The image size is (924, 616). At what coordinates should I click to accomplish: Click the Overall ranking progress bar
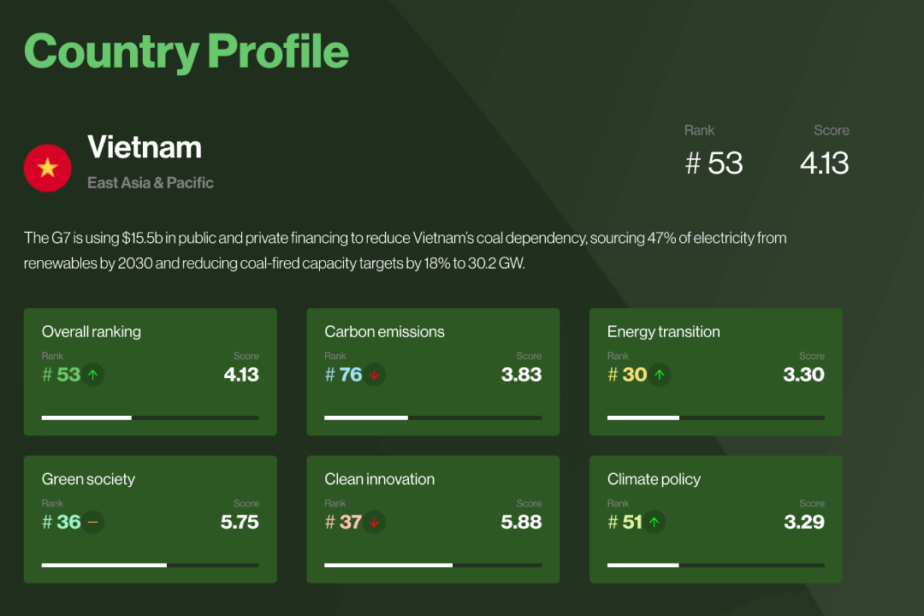coord(151,418)
